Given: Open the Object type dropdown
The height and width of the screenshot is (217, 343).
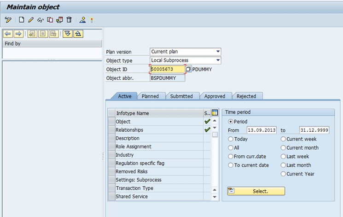Looking at the screenshot, I should pos(218,60).
